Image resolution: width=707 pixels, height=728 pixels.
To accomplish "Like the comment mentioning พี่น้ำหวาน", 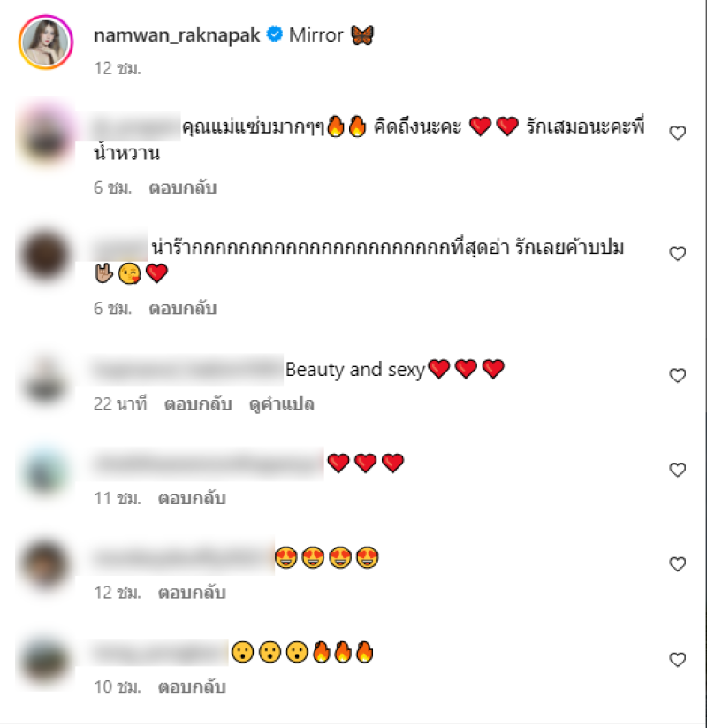I will [x=677, y=134].
